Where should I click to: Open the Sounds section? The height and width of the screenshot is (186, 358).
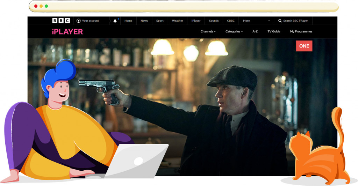click(214, 21)
